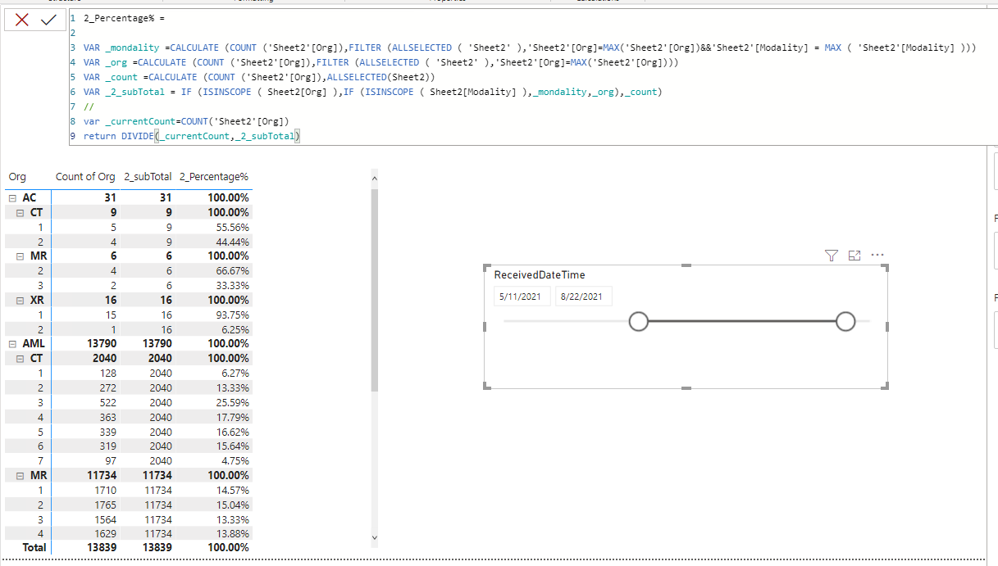Click the date slider track between handles
Viewport: 998px width, 566px height.
pos(742,322)
